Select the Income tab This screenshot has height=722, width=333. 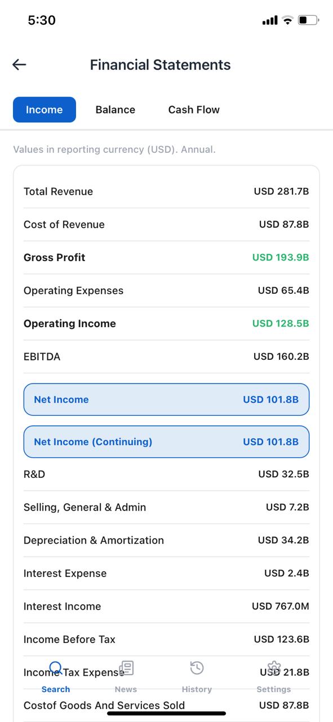tap(44, 109)
